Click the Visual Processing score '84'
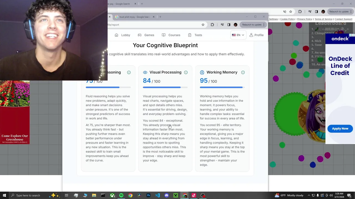This screenshot has height=199, width=355. point(147,81)
